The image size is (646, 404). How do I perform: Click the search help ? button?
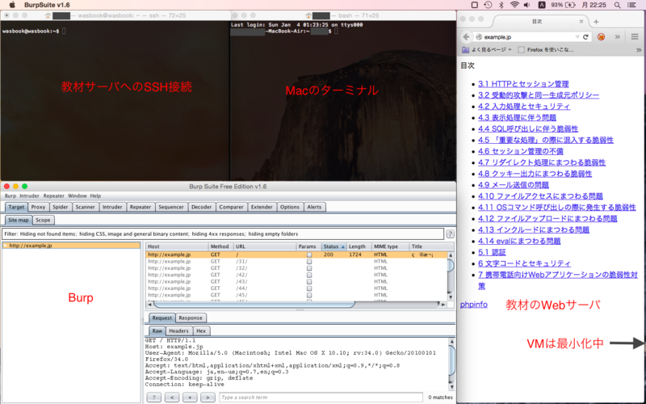(153, 398)
